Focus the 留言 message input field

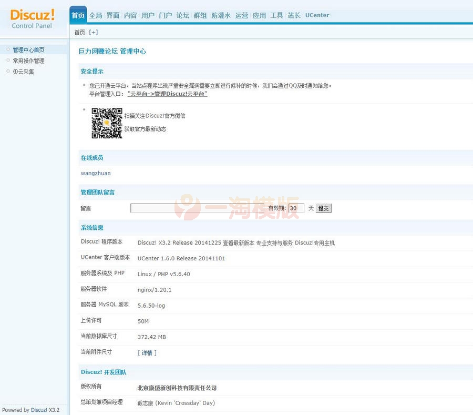197,208
